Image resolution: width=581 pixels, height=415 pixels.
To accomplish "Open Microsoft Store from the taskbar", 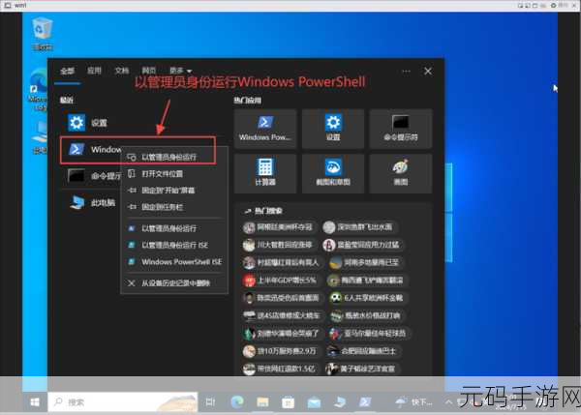I will tap(288, 402).
